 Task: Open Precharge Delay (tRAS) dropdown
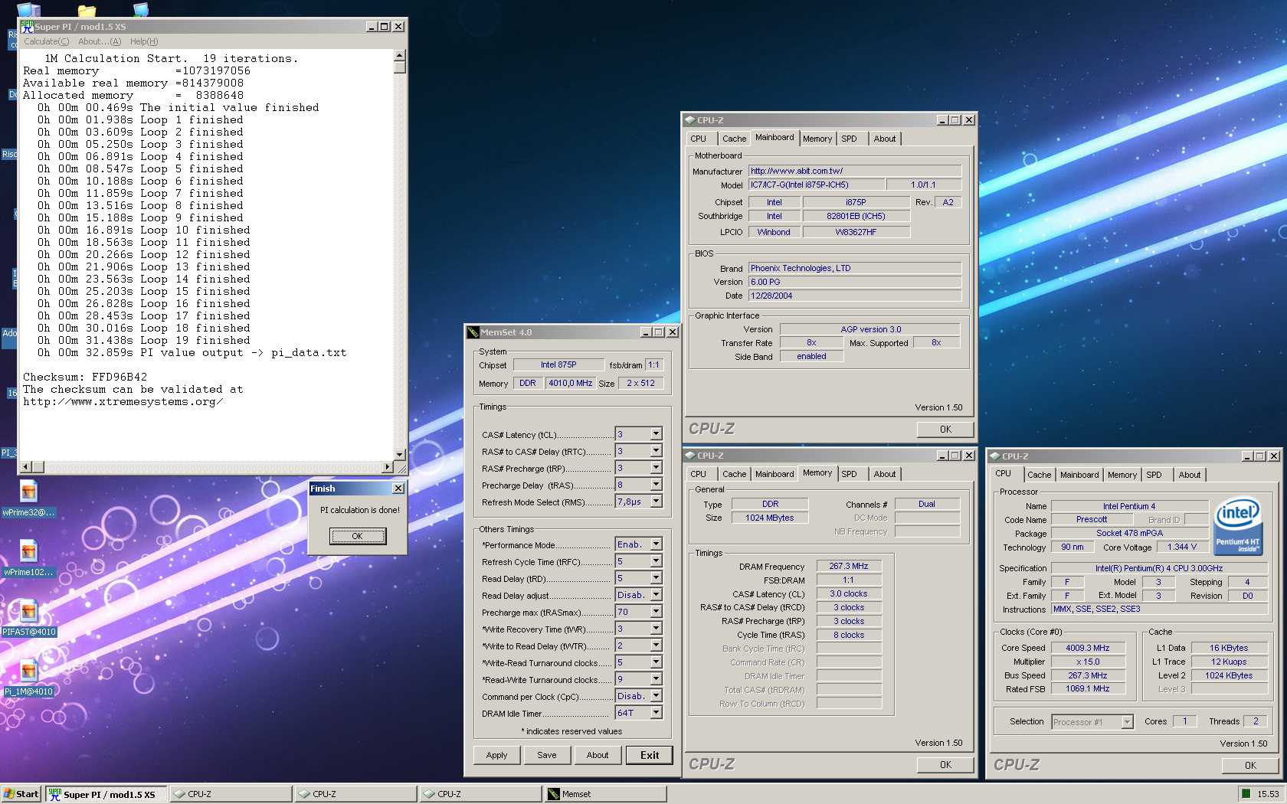[x=656, y=485]
